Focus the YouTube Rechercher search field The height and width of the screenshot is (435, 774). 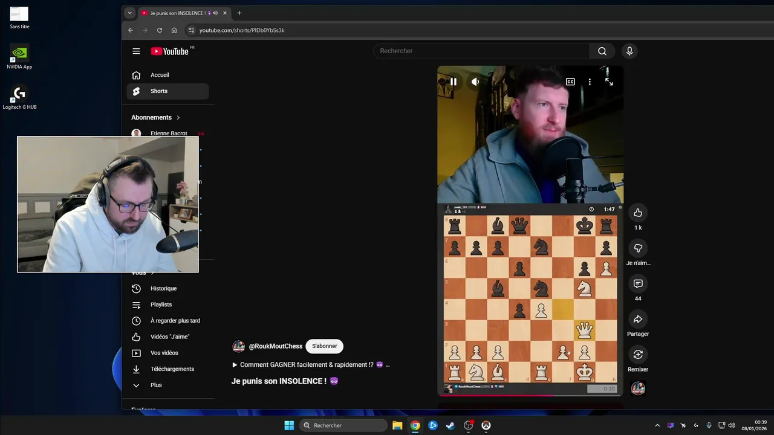[481, 51]
